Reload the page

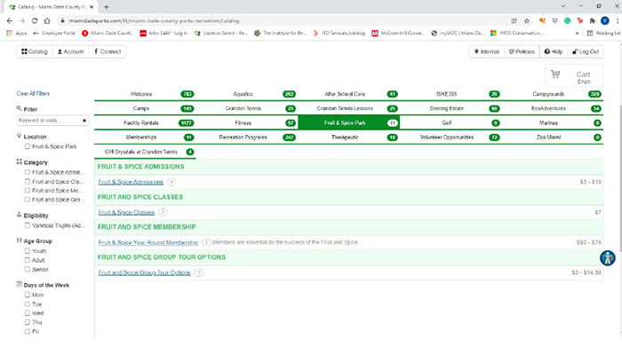point(35,21)
